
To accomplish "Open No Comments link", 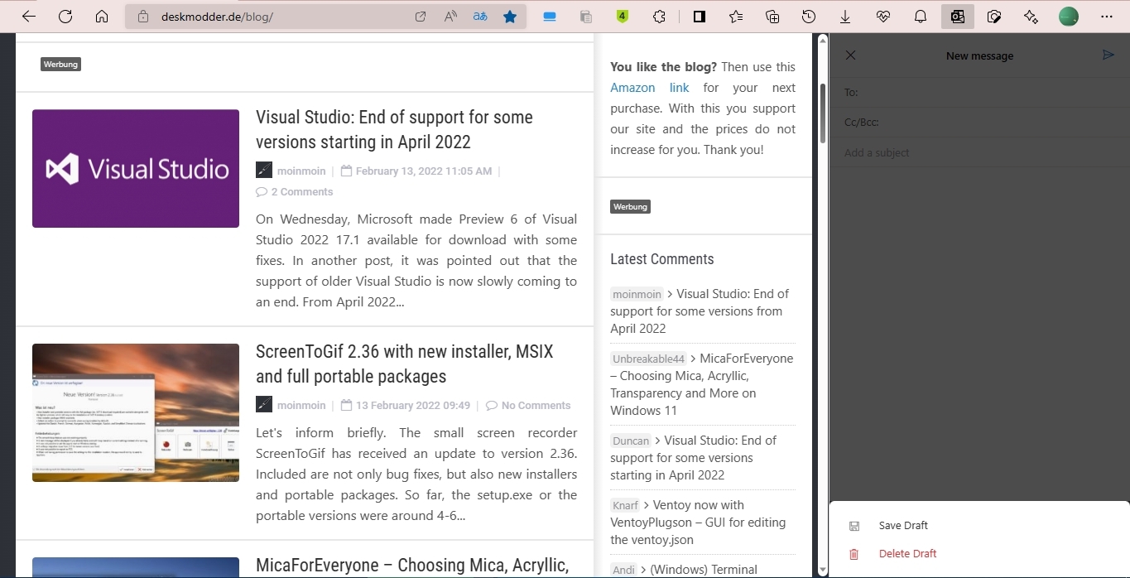I will point(528,406).
